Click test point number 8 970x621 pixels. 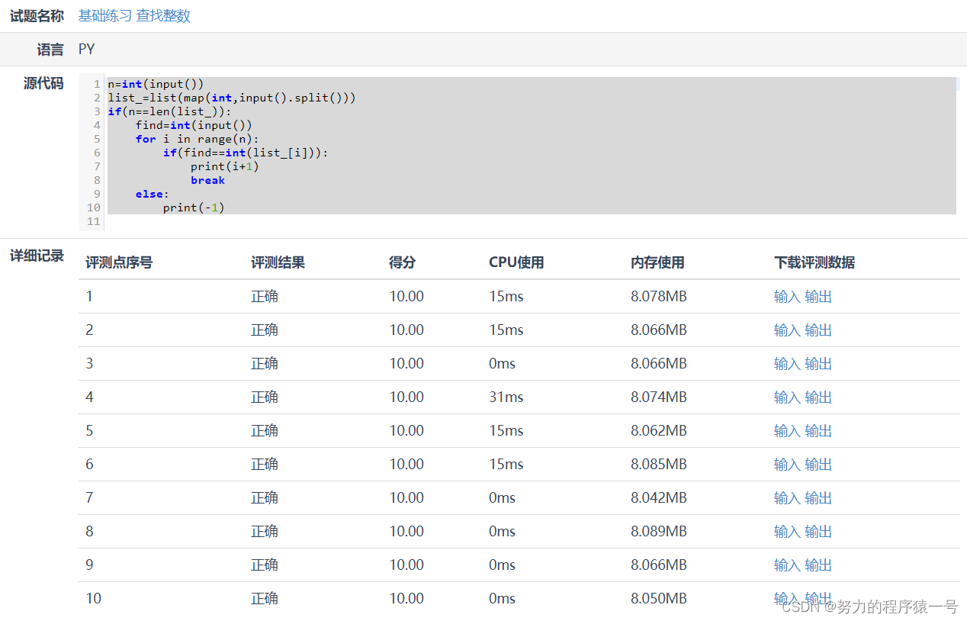click(x=89, y=532)
